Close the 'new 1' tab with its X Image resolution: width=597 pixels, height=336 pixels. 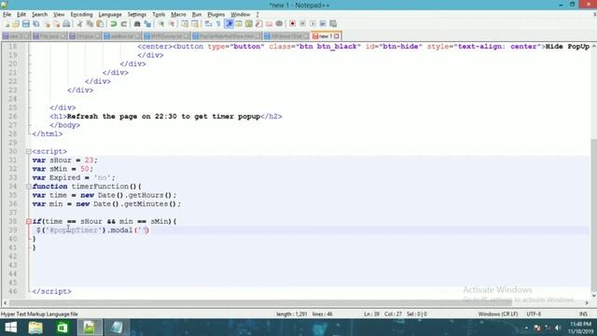[x=337, y=36]
